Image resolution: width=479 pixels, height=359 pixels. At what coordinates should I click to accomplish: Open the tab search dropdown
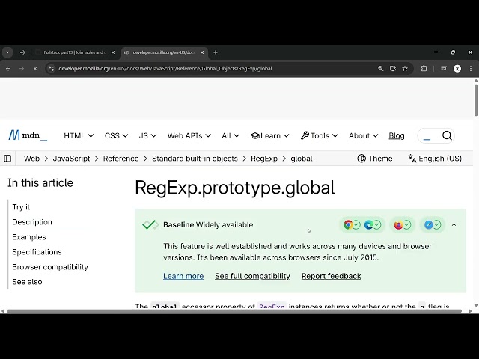[x=7, y=52]
